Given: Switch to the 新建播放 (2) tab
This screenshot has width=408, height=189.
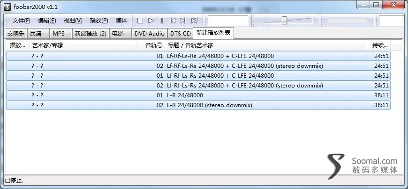Looking at the screenshot, I should [91, 34].
